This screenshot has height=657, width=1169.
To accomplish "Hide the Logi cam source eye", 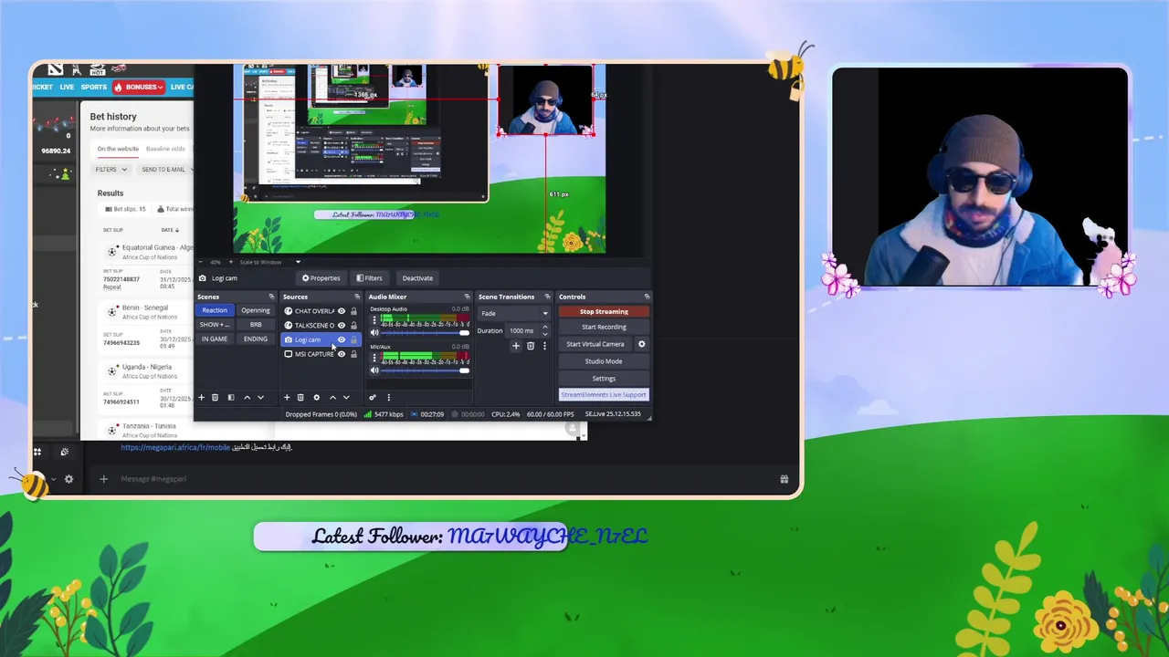I will (x=342, y=339).
